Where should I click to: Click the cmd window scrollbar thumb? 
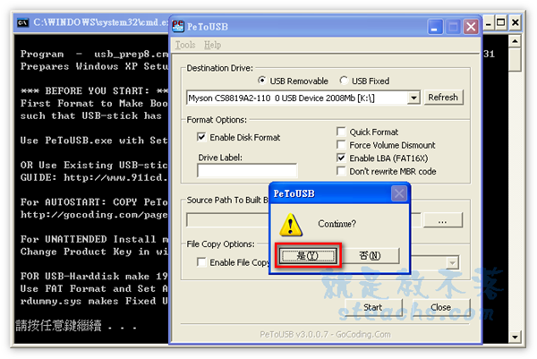pos(515,60)
